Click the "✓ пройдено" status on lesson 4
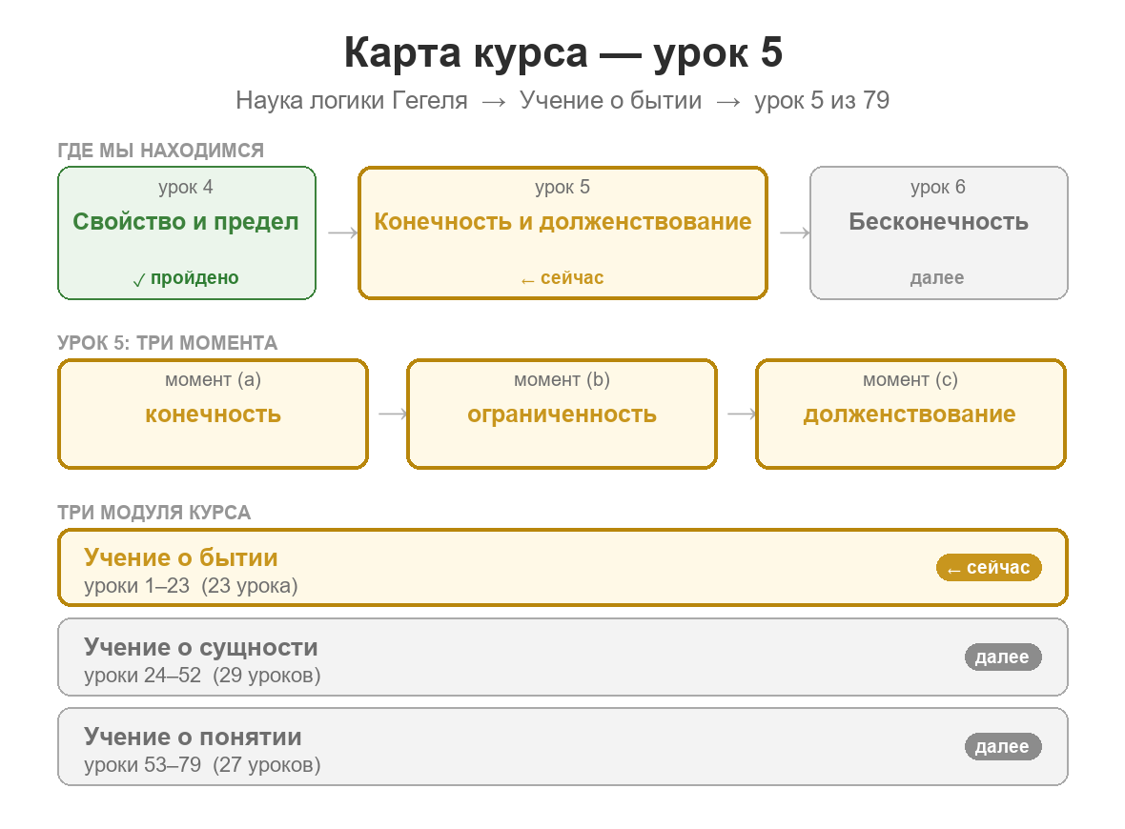This screenshot has height=829, width=1125. point(187,278)
